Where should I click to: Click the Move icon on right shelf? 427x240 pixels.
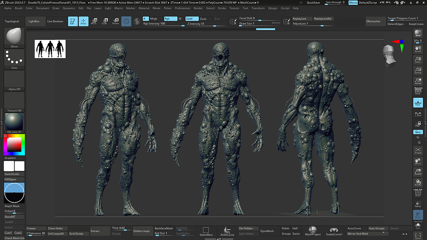coord(418,161)
